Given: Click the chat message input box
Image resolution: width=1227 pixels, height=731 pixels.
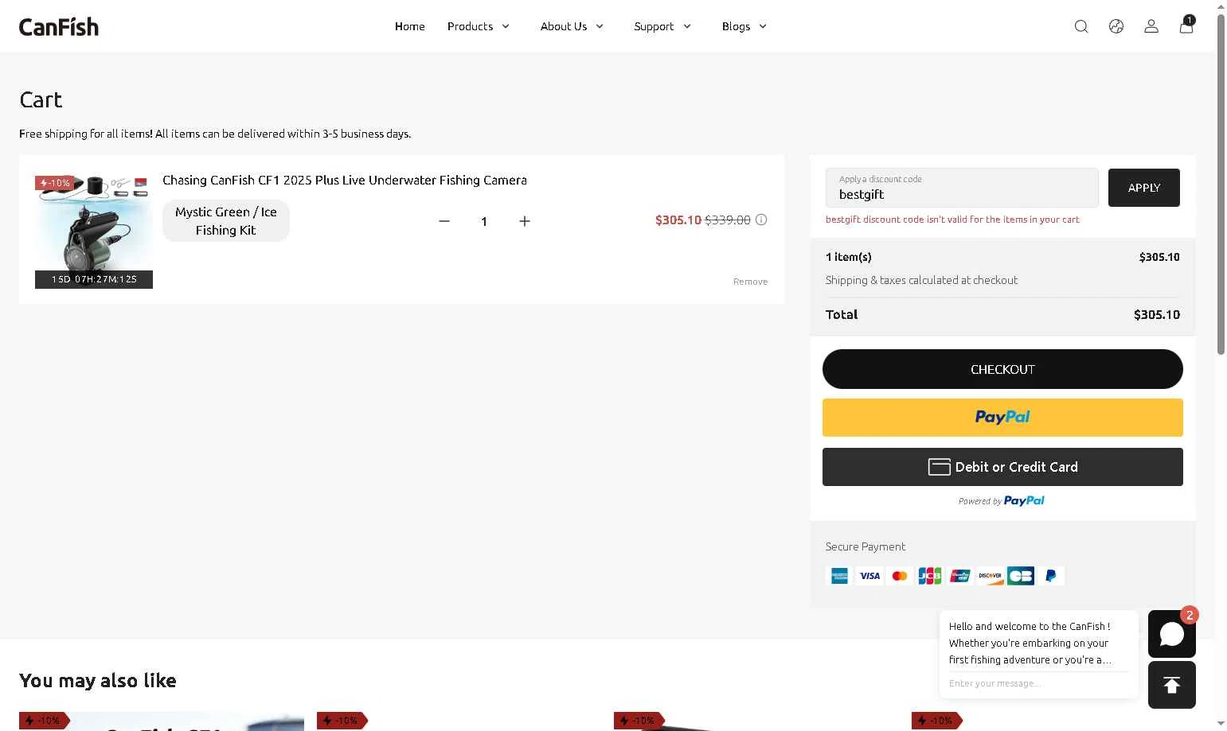Looking at the screenshot, I should coord(1038,683).
